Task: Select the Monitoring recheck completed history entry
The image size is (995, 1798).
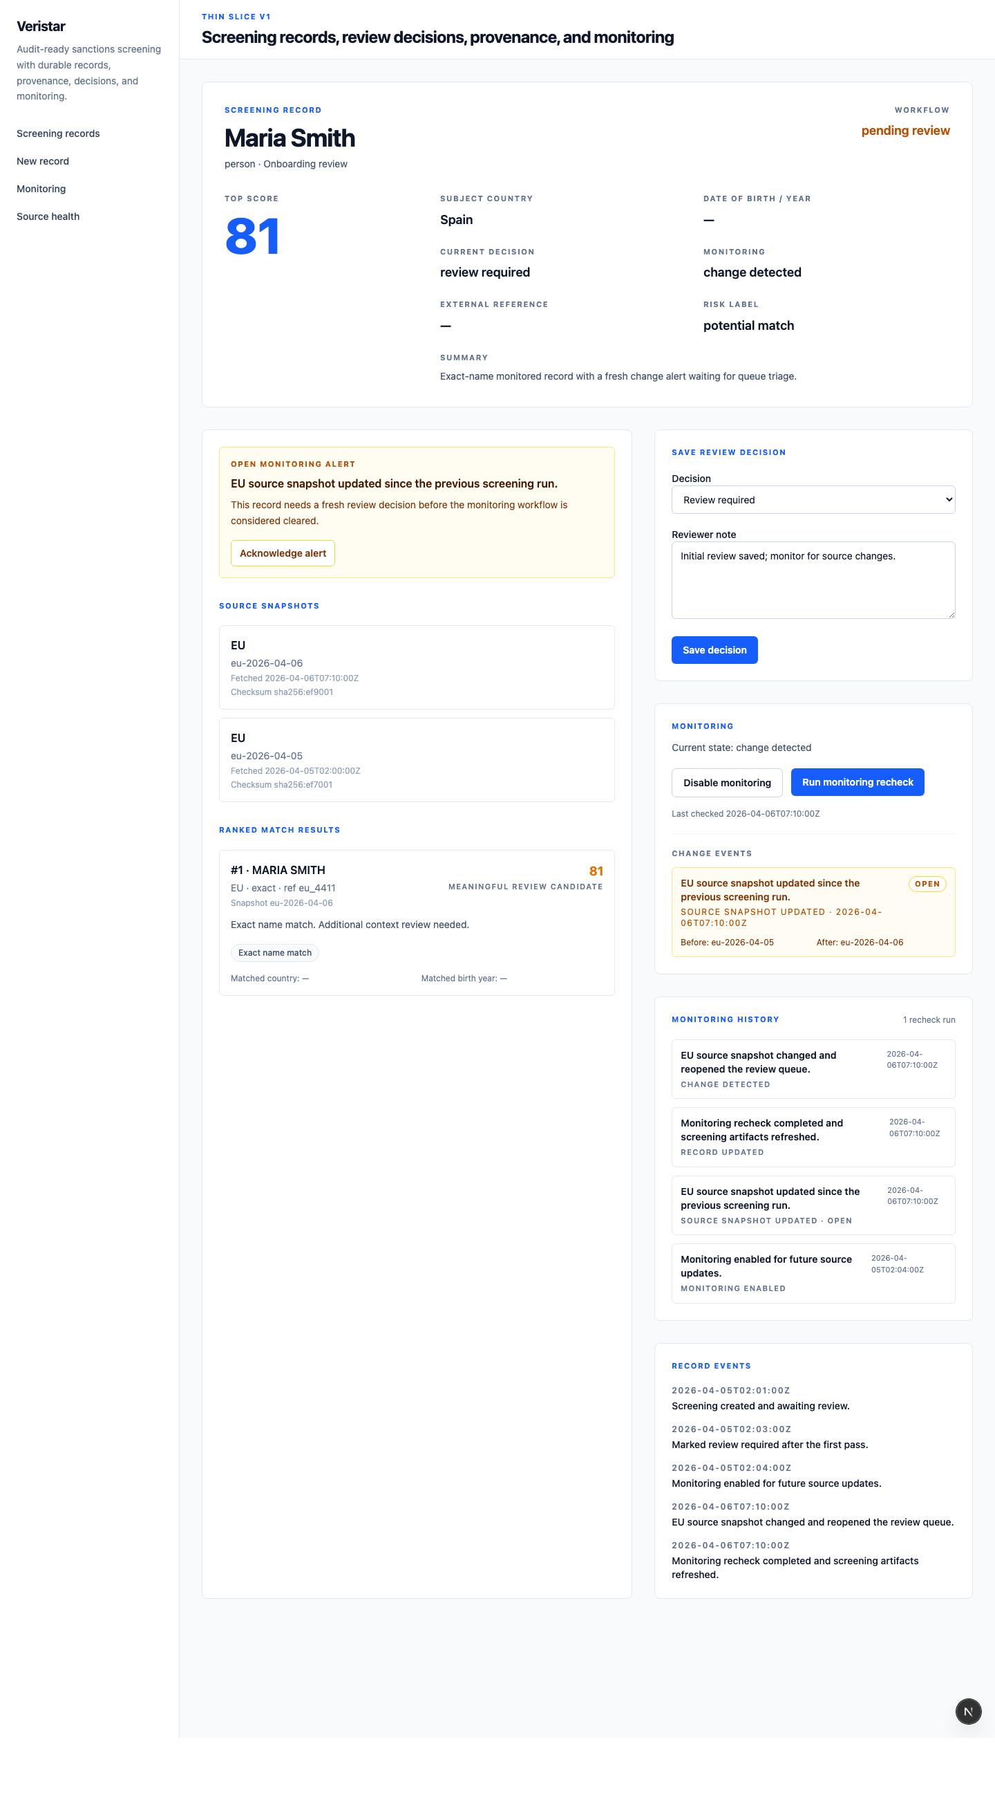Action: click(x=813, y=1136)
